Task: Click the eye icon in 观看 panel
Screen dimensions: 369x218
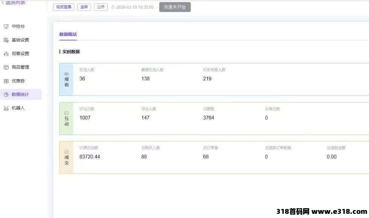Action: click(67, 74)
